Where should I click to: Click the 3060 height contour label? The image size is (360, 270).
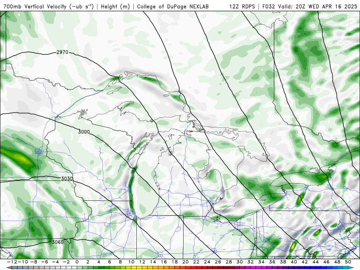(x=58, y=242)
